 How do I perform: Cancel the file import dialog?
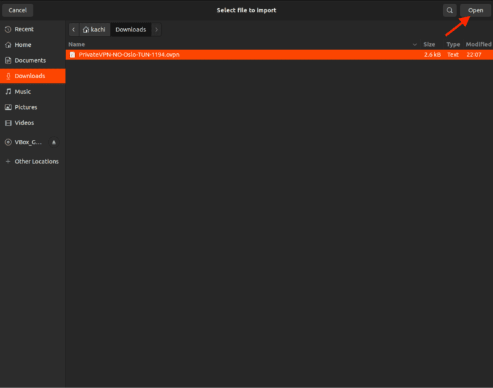17,10
